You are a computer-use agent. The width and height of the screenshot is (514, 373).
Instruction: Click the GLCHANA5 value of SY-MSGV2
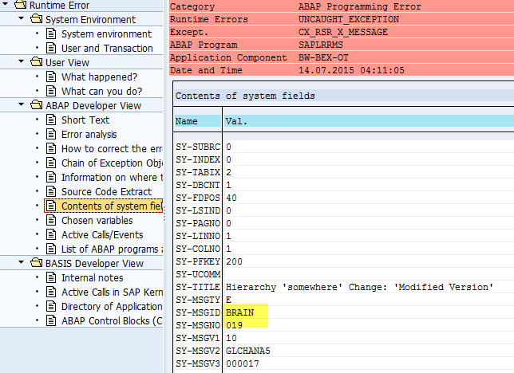247,351
